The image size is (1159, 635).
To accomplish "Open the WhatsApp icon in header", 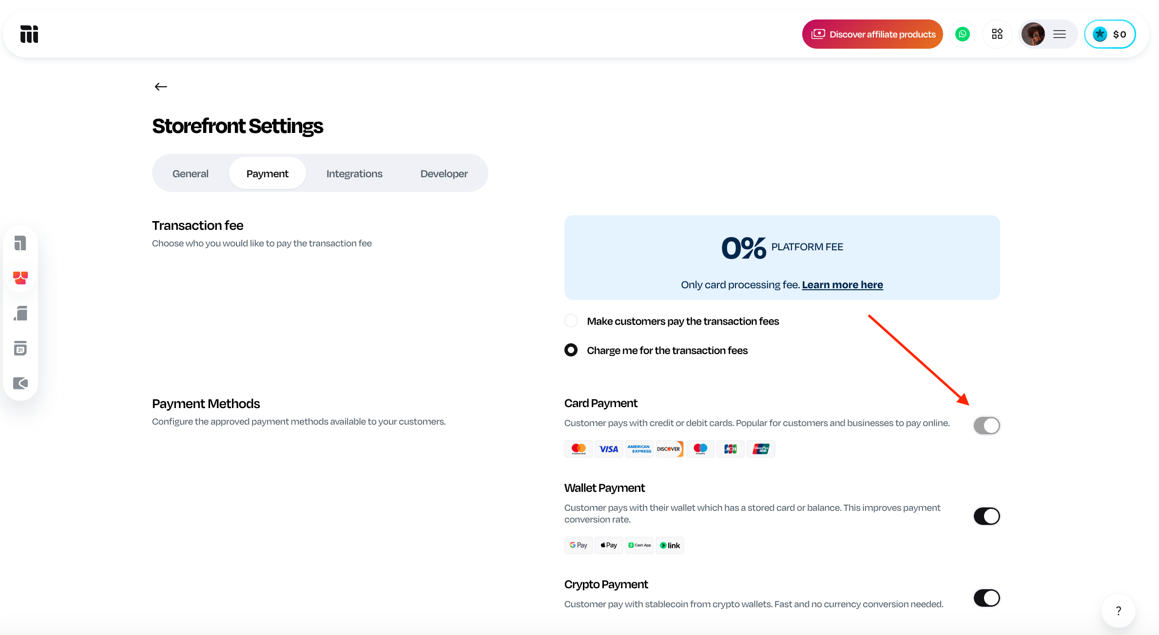I will tap(962, 34).
